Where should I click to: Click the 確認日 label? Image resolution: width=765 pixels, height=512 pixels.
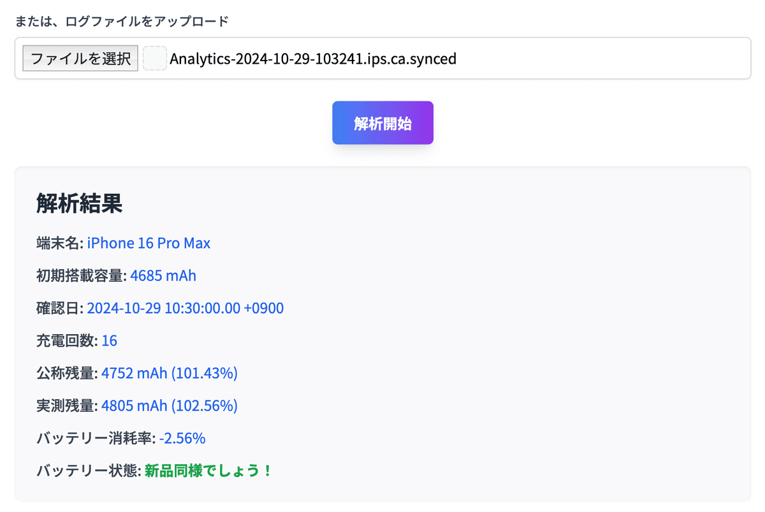pyautogui.click(x=60, y=308)
